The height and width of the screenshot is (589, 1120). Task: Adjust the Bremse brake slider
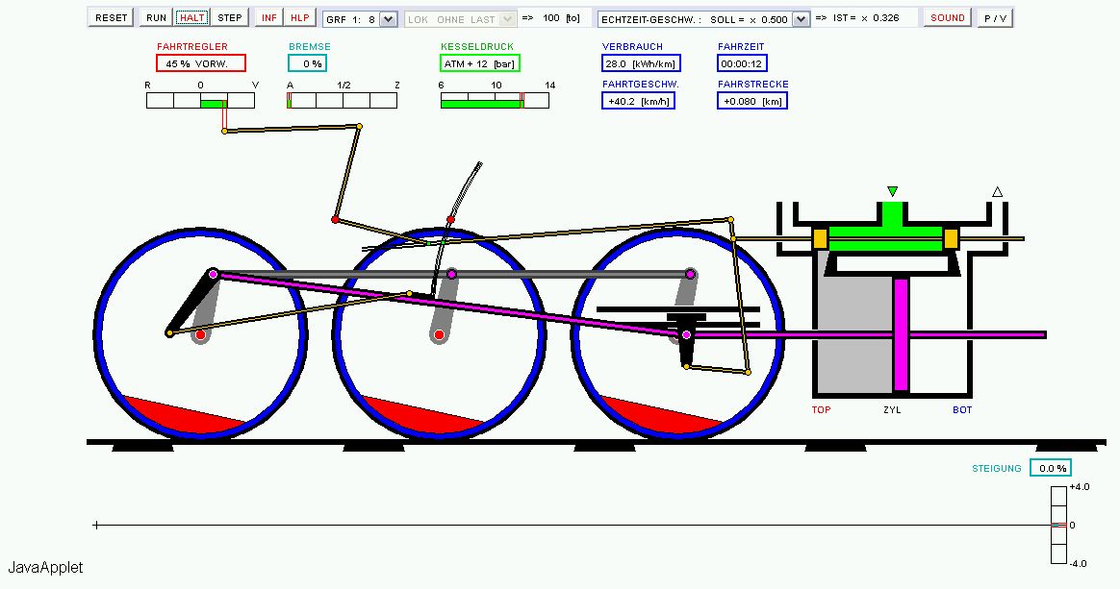pos(343,101)
